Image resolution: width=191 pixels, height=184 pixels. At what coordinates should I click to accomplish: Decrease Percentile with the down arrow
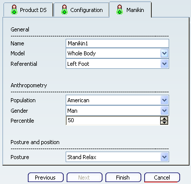pyautogui.click(x=164, y=123)
